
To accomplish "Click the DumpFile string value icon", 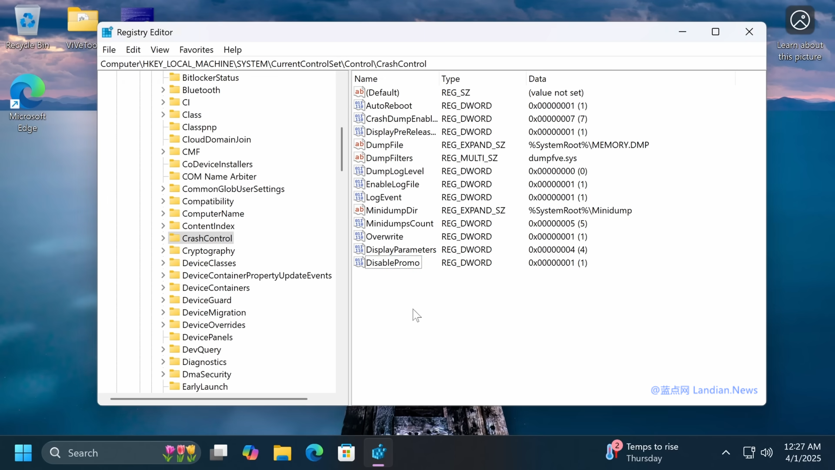I will [359, 144].
